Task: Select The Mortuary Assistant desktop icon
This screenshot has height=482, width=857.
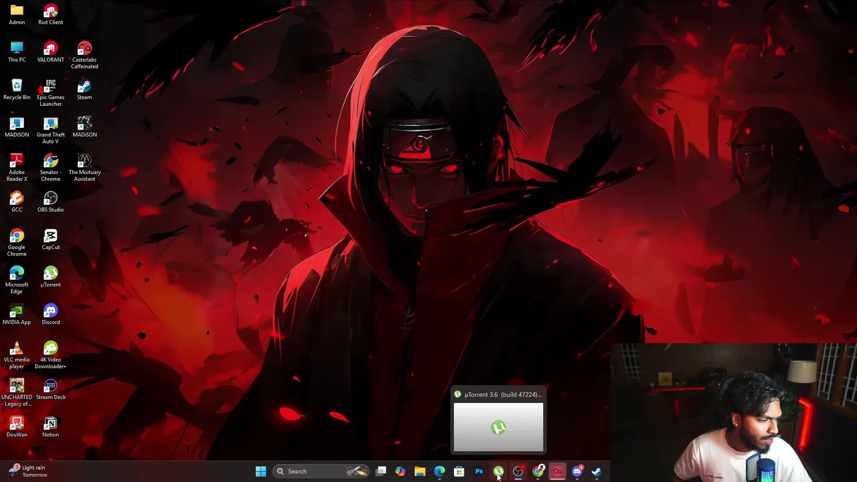Action: (84, 167)
